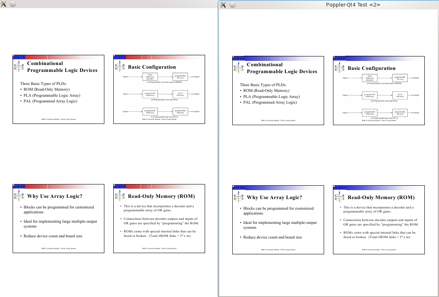The width and height of the screenshot is (439, 297).
Task: Click the navigation arrows on the blue-header Combinational slide
Action: pos(239,59)
